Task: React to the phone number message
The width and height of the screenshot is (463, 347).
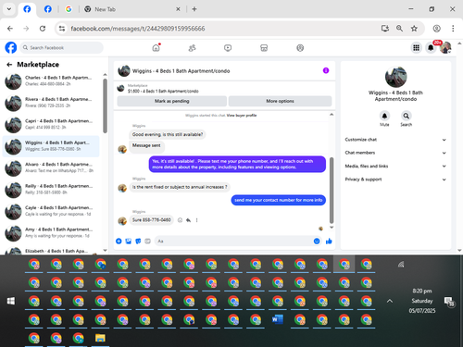Action: 180,220
